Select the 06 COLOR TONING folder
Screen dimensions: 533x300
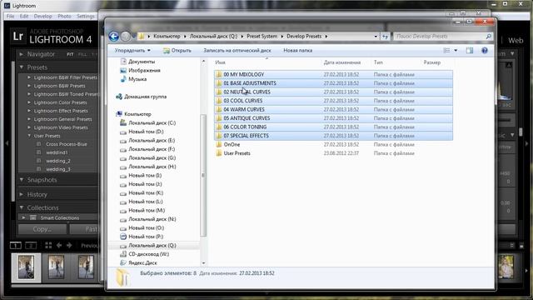coord(333,127)
